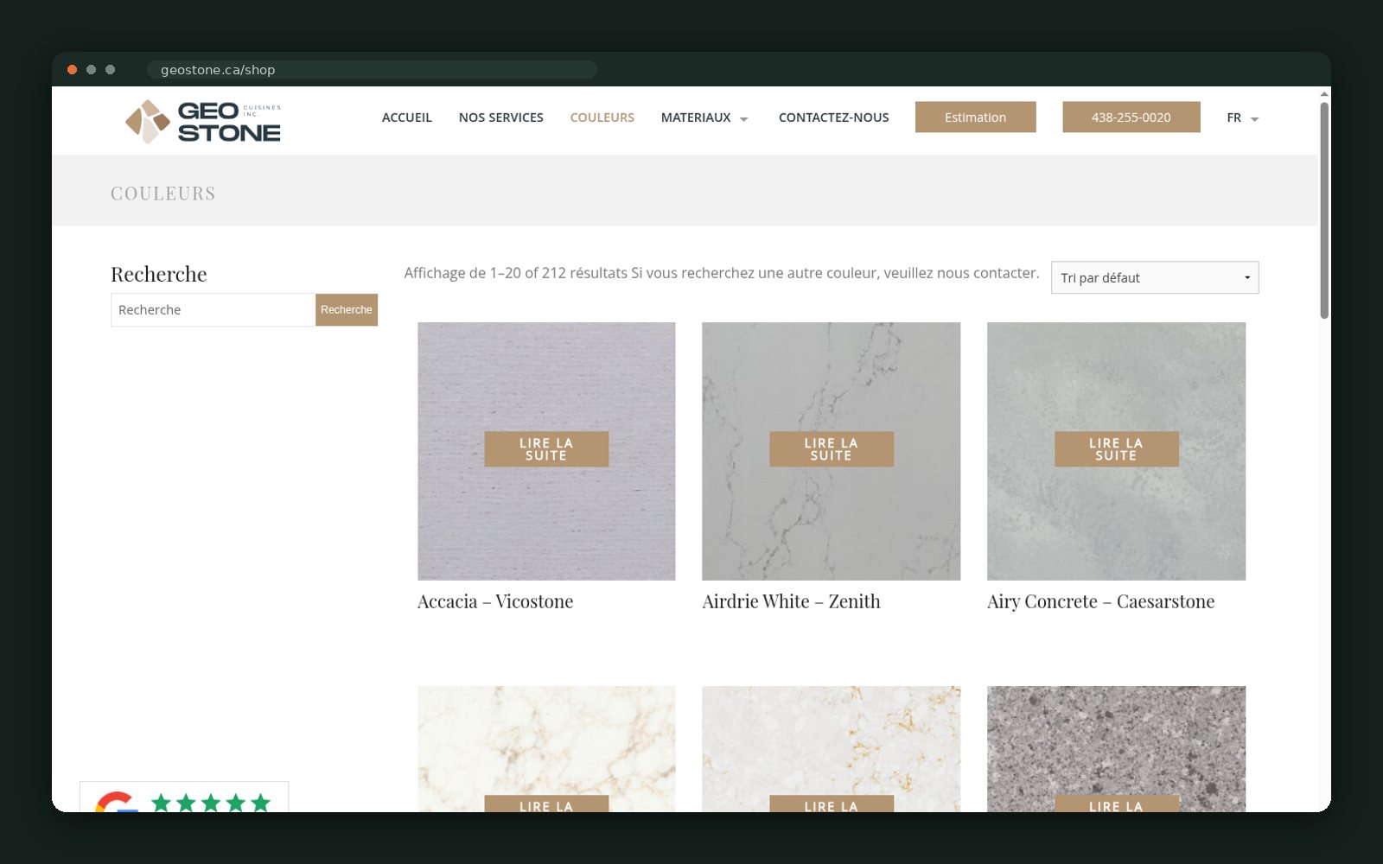Click the COULEURS page heading

pos(163,194)
